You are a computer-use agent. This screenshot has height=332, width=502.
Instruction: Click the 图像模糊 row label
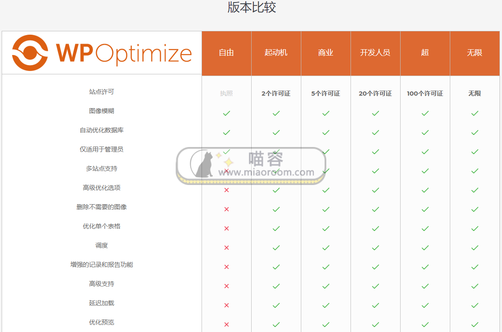click(101, 111)
